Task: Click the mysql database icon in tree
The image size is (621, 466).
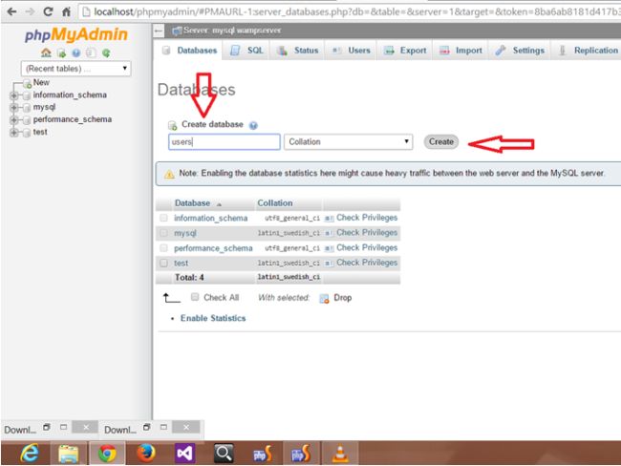Action: point(27,108)
